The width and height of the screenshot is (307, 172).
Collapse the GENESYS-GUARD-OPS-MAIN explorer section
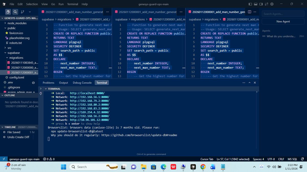[x=19, y=18]
